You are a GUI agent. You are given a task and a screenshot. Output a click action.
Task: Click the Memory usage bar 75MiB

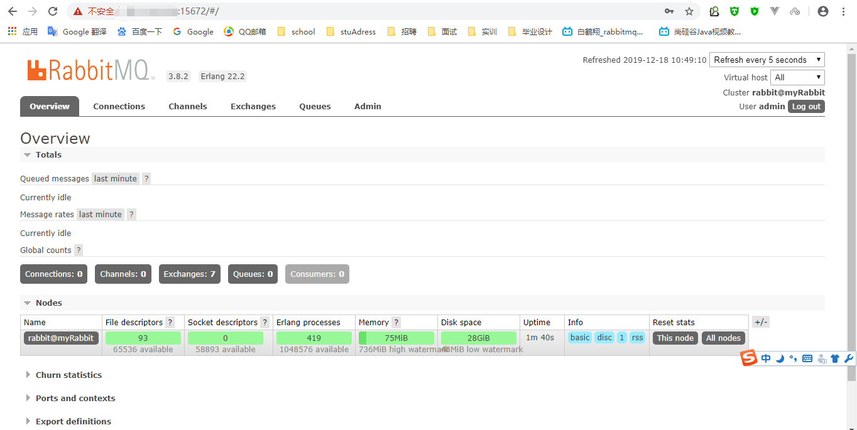pyautogui.click(x=396, y=338)
